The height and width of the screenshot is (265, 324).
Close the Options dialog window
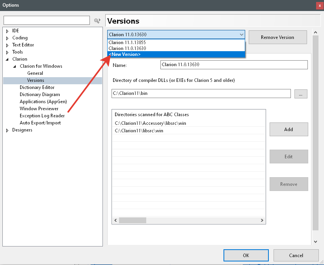pyautogui.click(x=319, y=6)
